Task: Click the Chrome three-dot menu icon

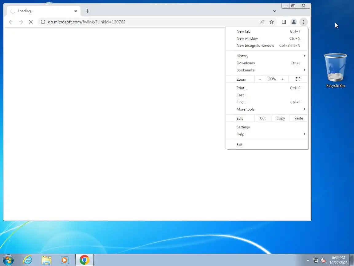Action: [304, 22]
